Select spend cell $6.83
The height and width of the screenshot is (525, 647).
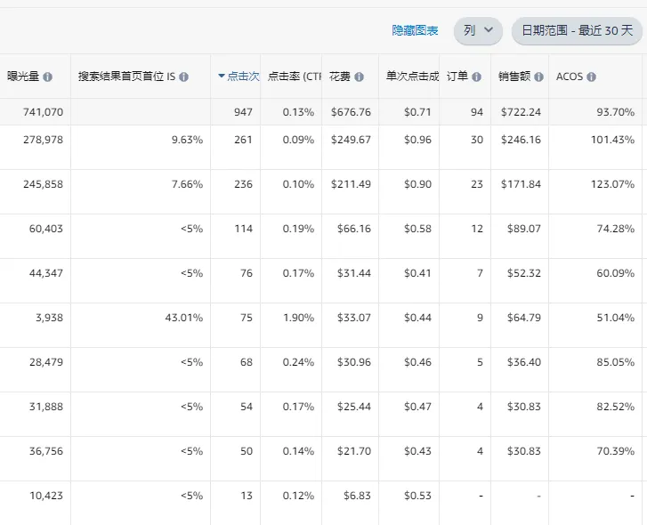pos(358,497)
